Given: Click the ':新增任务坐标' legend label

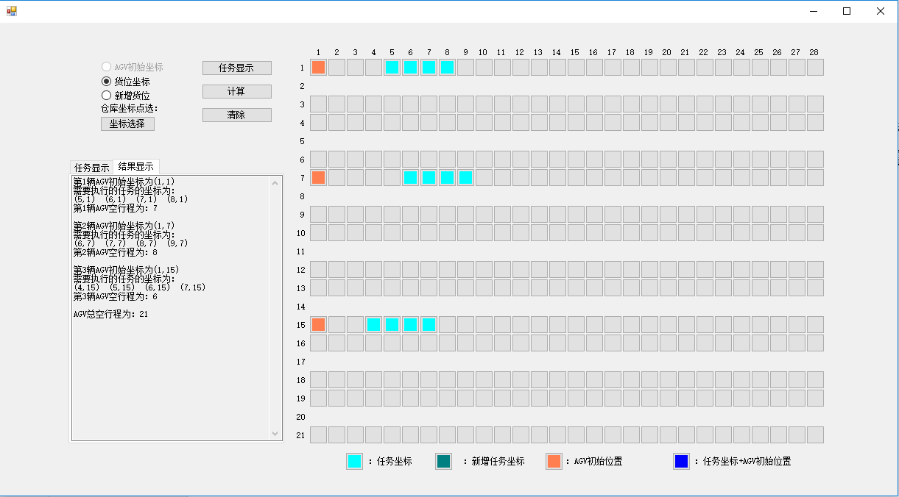Looking at the screenshot, I should point(493,462).
